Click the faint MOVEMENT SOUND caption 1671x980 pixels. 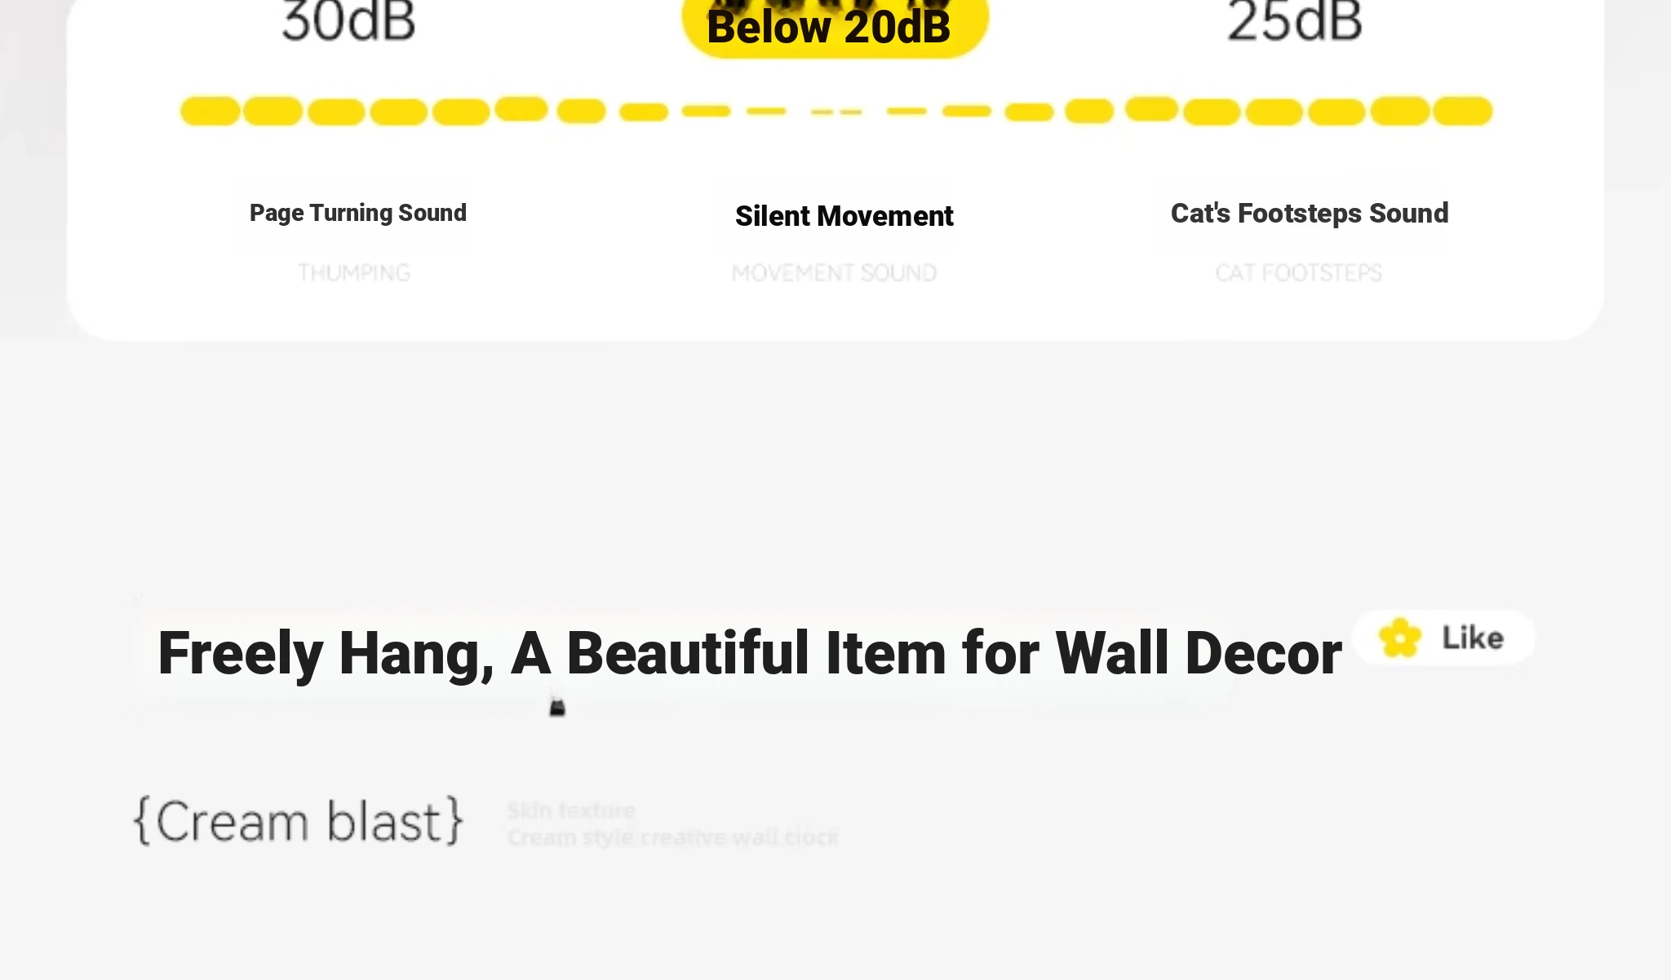[834, 273]
